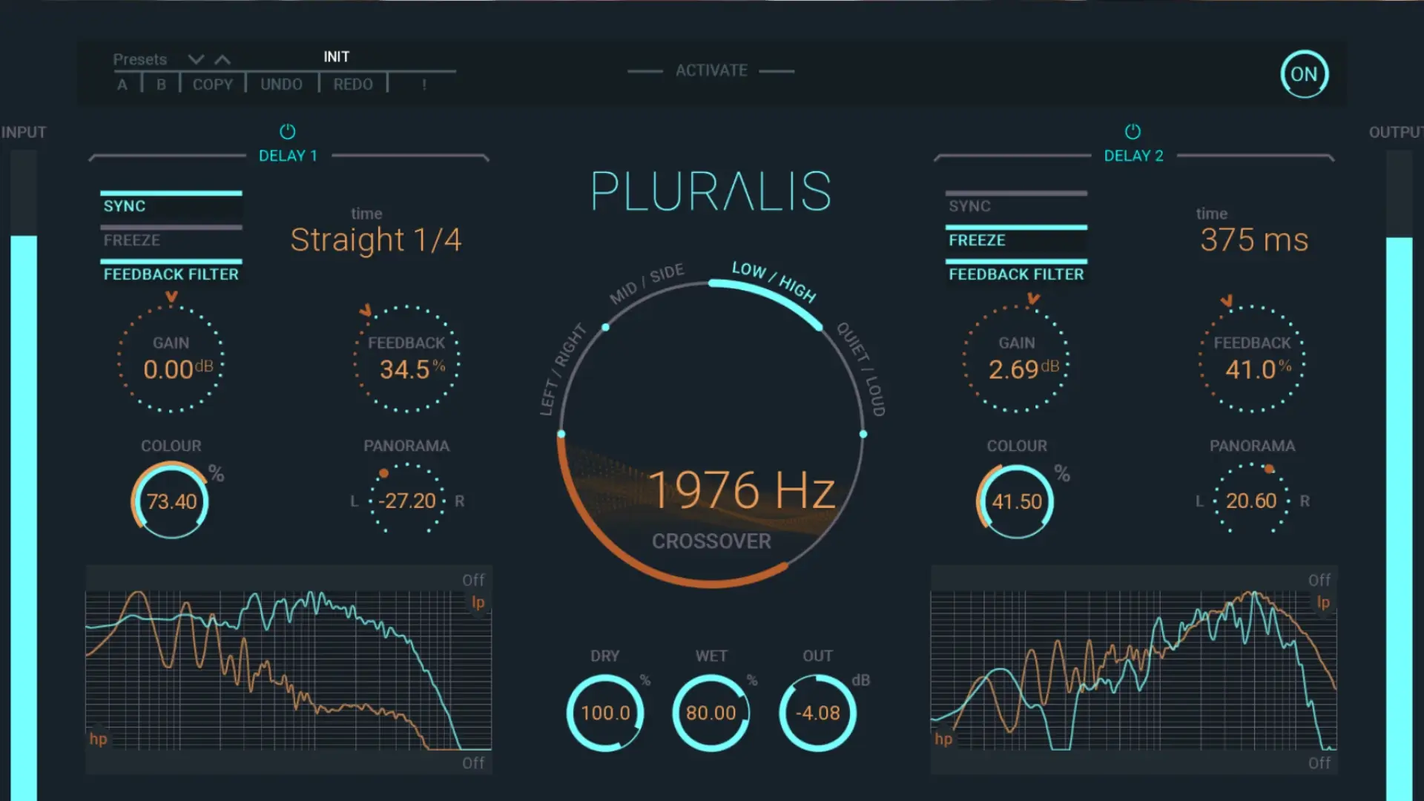Screen dimensions: 1424x801
Task: Toggle FEEDBACK FILTER on Delay 1
Action: point(171,272)
